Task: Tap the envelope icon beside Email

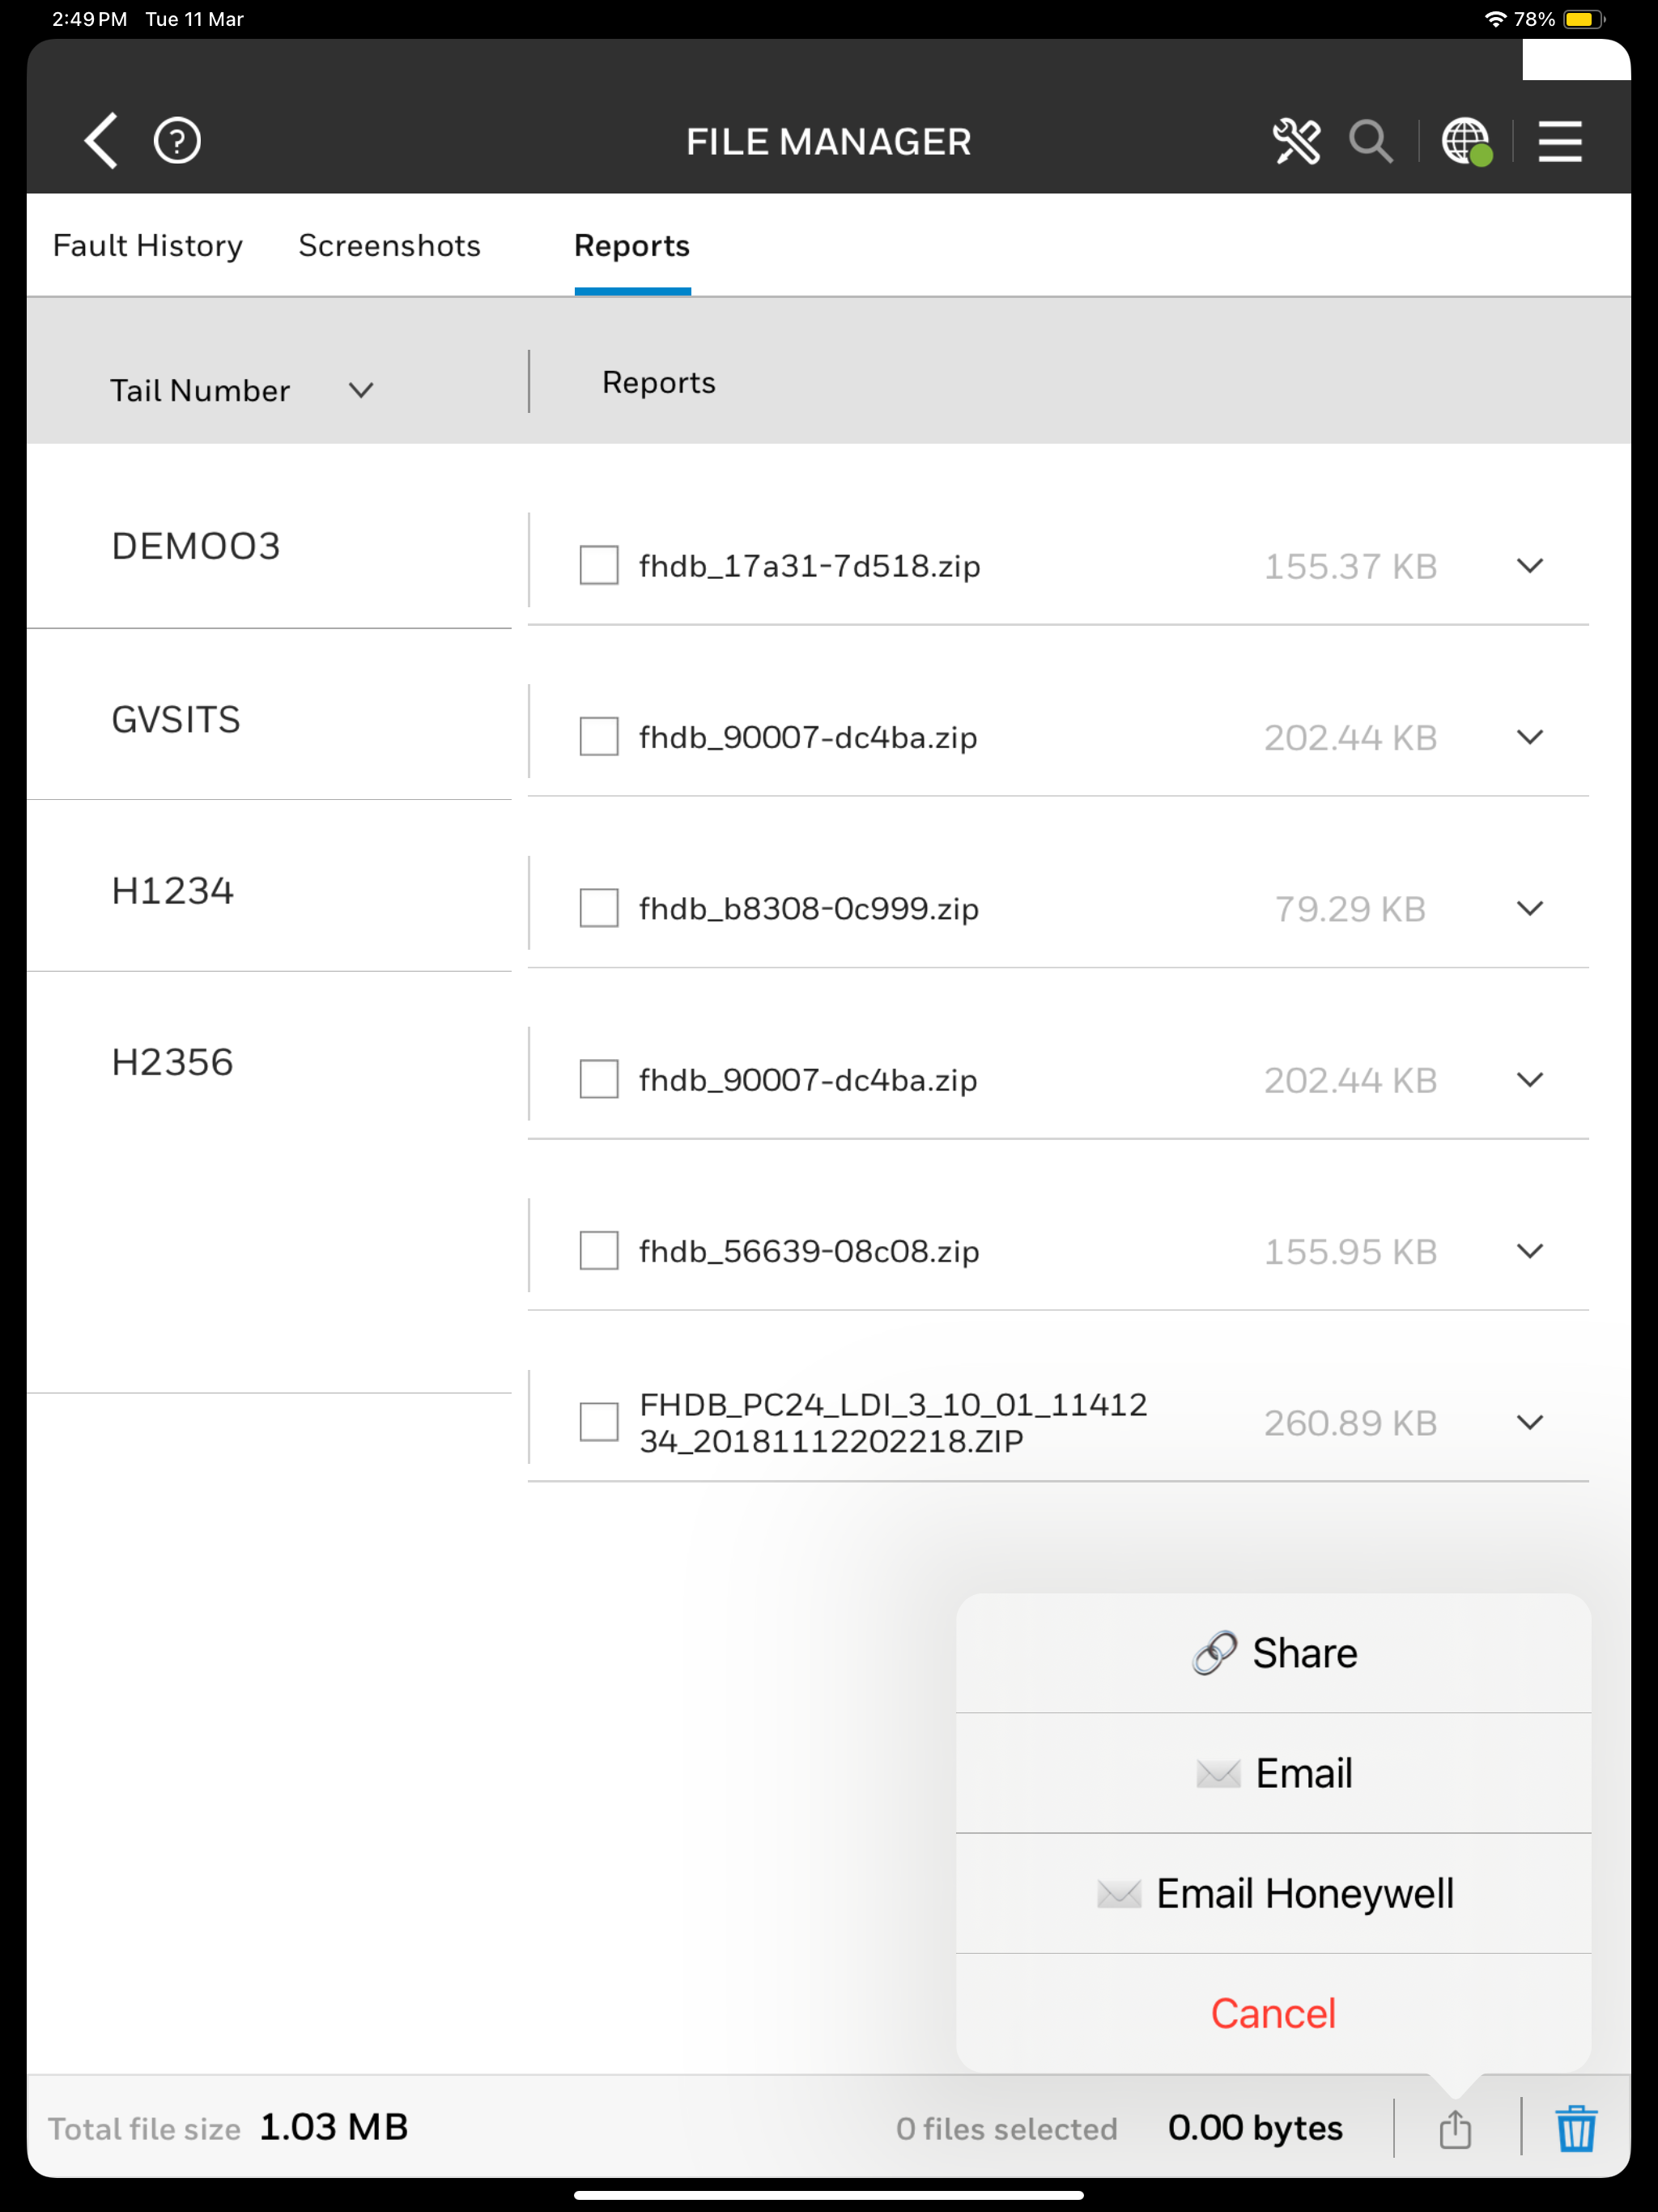Action: pyautogui.click(x=1218, y=1774)
